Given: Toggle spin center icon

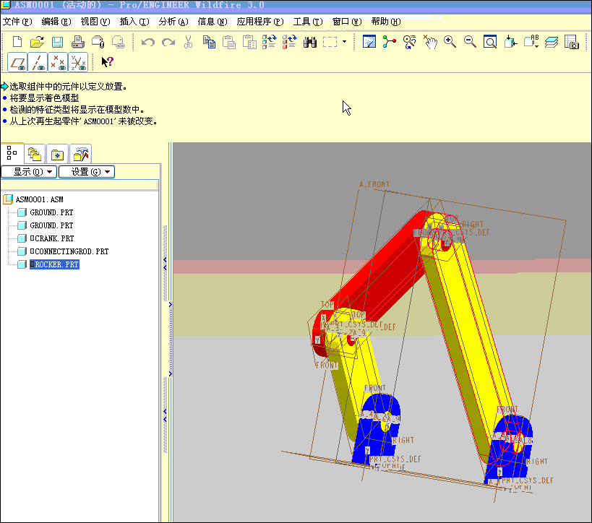Looking at the screenshot, I should (x=390, y=42).
